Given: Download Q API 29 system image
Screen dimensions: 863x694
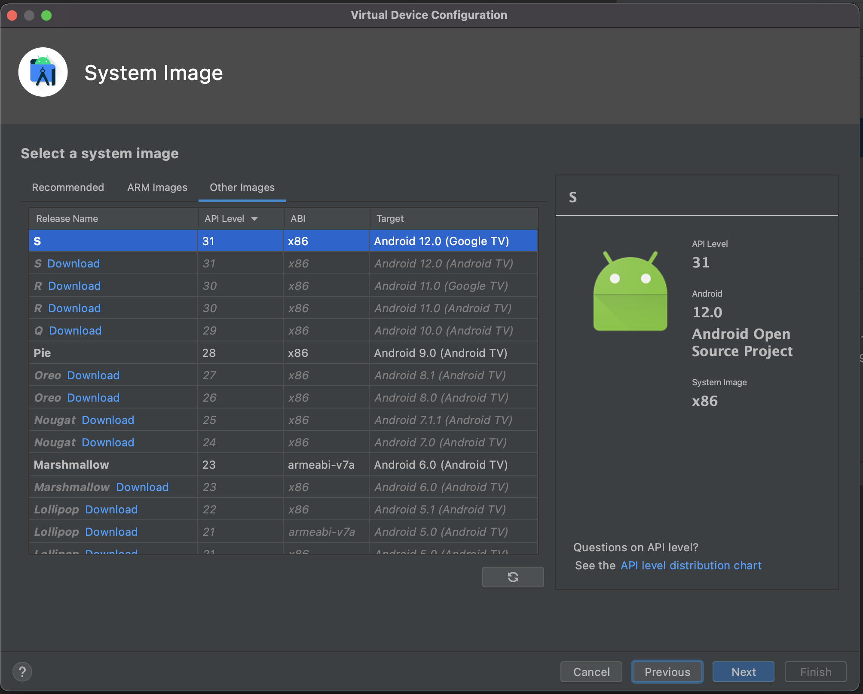Looking at the screenshot, I should pos(75,331).
